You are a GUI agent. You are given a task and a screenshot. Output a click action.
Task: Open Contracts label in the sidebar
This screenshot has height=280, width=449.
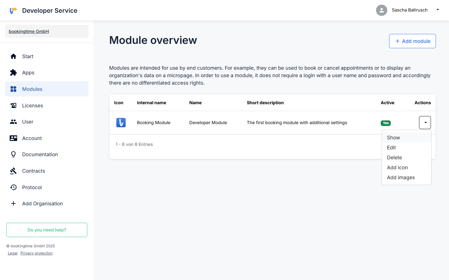[x=34, y=171]
